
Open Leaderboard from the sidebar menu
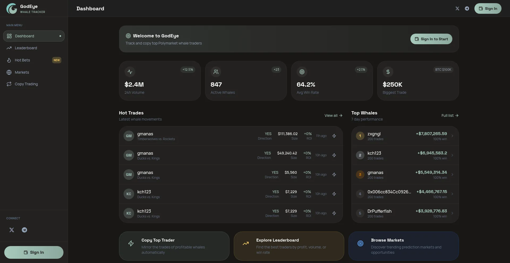click(26, 48)
